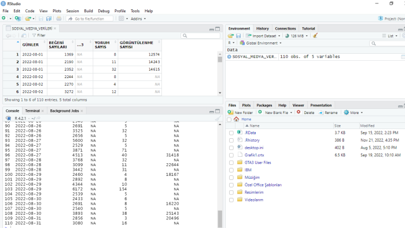The image size is (405, 228).
Task: Open the More dropdown in Files
Action: pyautogui.click(x=353, y=113)
